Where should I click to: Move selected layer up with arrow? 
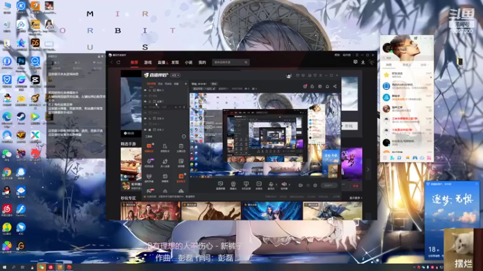(176, 107)
